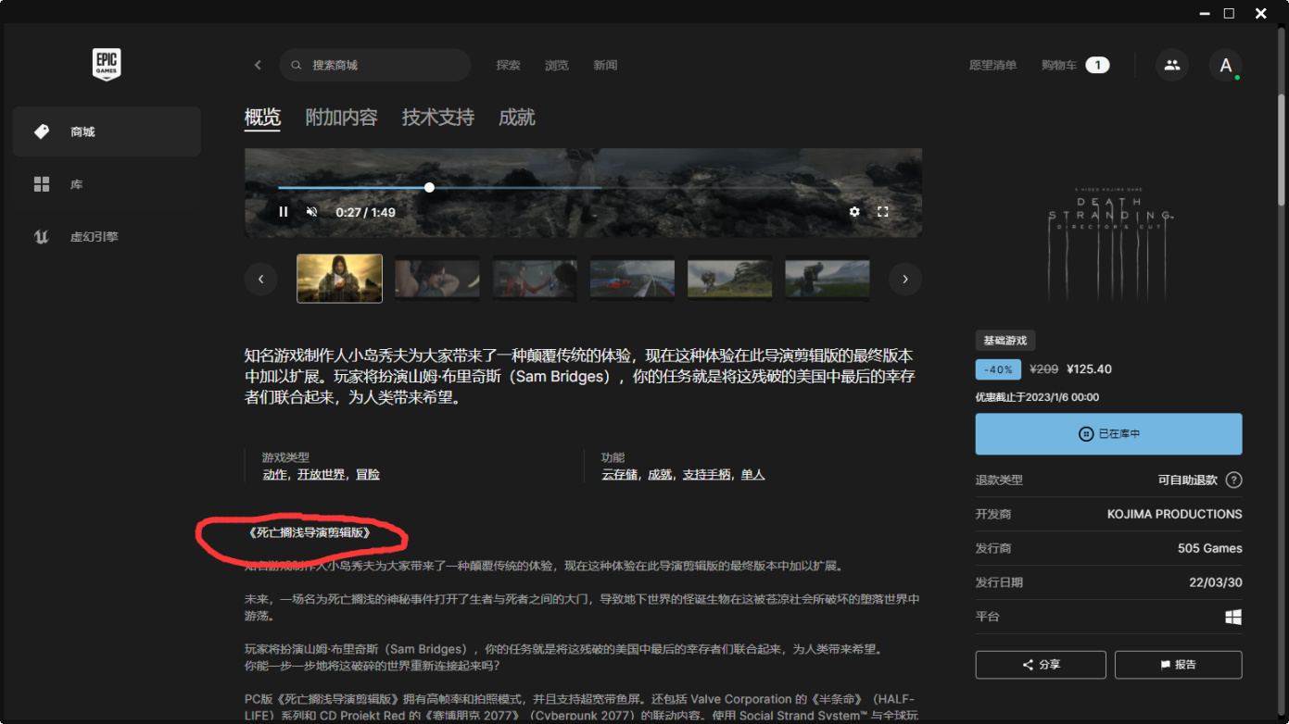1289x724 pixels.
Task: Click the 分享 share button
Action: pos(1040,665)
